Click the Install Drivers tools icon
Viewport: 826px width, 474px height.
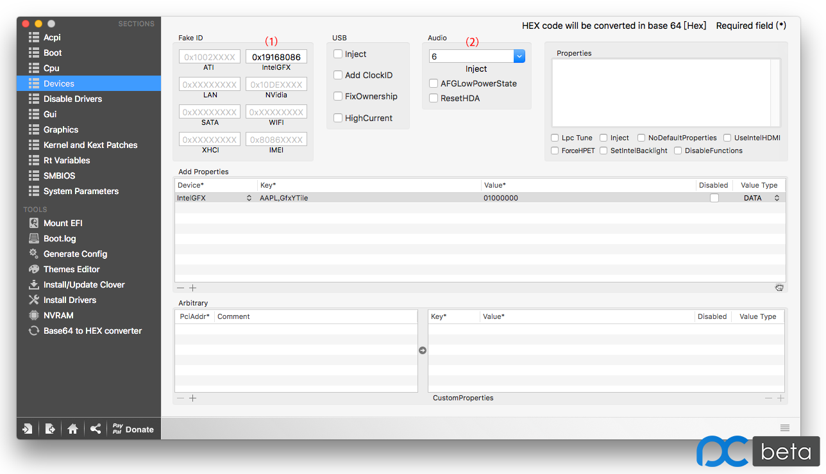(x=34, y=300)
